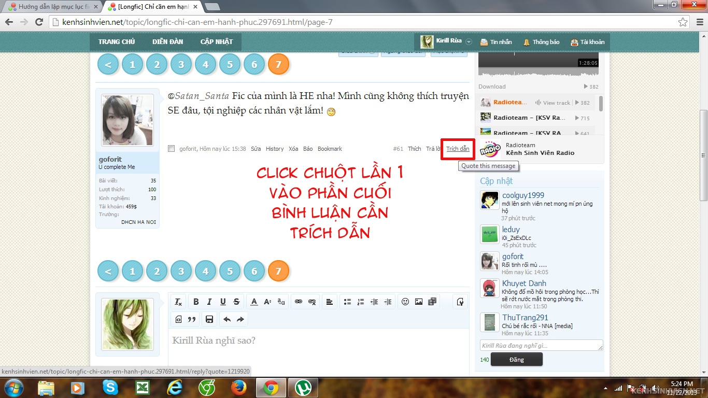Click Trích dẫn to quote the post
The width and height of the screenshot is (708, 398).
(x=458, y=149)
